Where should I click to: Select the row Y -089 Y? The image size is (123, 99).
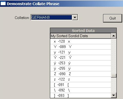pyautogui.click(x=81, y=47)
